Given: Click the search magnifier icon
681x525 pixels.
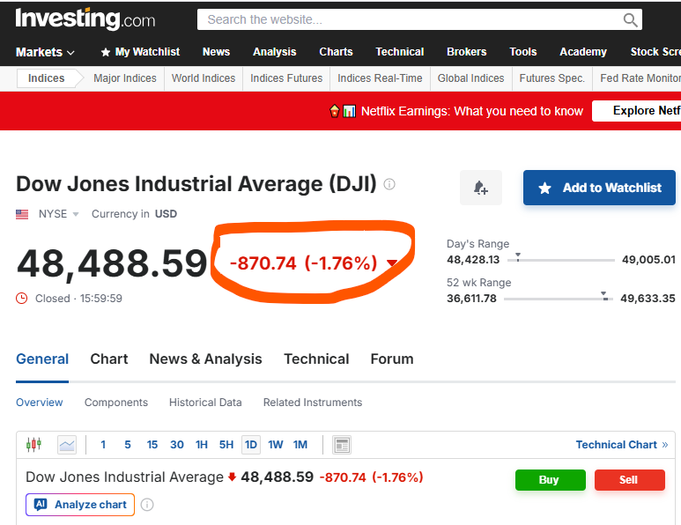Looking at the screenshot, I should pyautogui.click(x=630, y=19).
